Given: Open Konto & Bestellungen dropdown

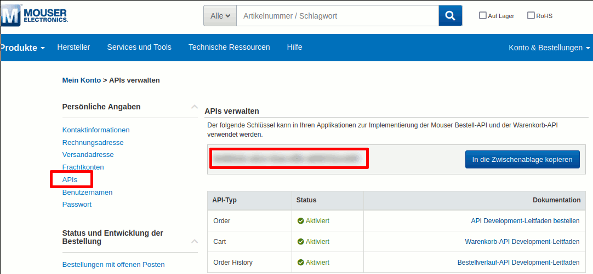Looking at the screenshot, I should [549, 48].
